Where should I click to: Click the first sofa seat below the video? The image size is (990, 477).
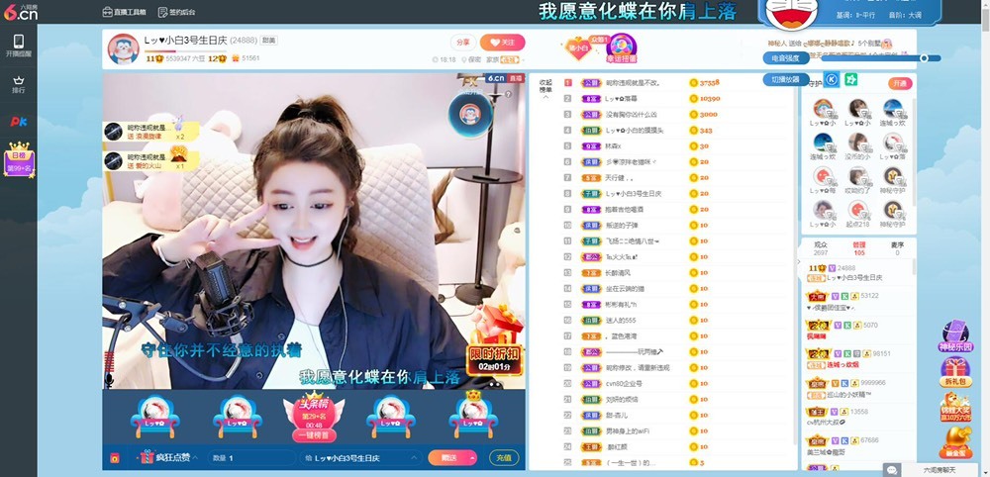pos(154,417)
